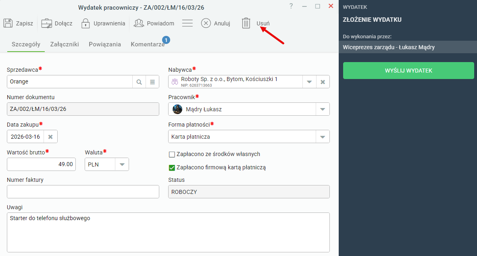Click the Zapisz label in the toolbar
Image resolution: width=477 pixels, height=256 pixels.
pyautogui.click(x=24, y=23)
